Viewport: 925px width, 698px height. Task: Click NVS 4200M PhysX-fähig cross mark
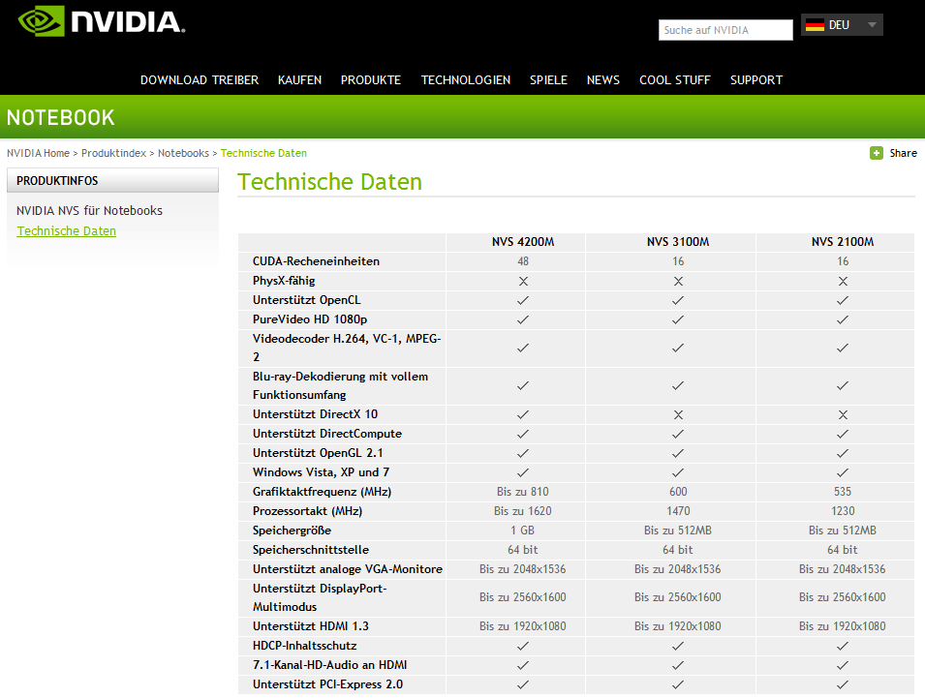[523, 281]
